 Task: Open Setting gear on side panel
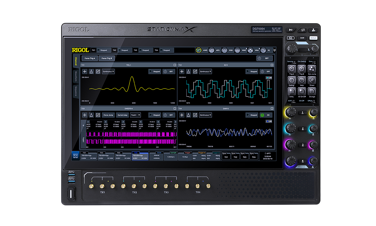pos(291,80)
